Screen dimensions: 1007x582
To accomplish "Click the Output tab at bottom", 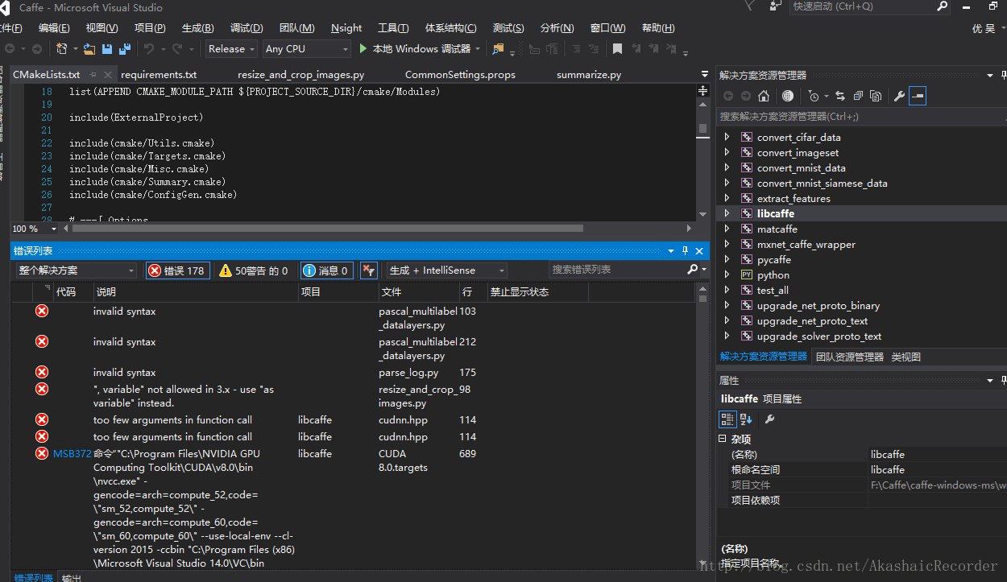I will 72,577.
